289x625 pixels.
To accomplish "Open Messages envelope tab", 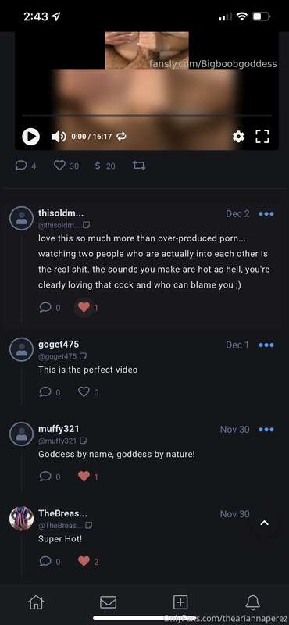I will pos(108,602).
